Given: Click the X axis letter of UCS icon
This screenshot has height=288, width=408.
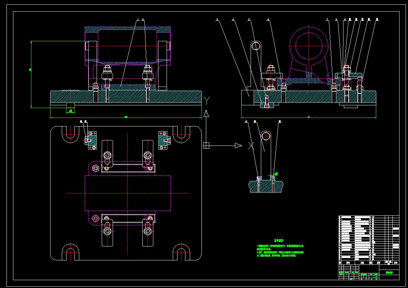Looking at the screenshot, I should tap(251, 146).
